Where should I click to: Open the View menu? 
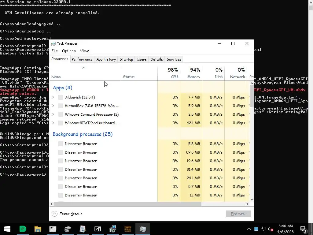click(84, 51)
